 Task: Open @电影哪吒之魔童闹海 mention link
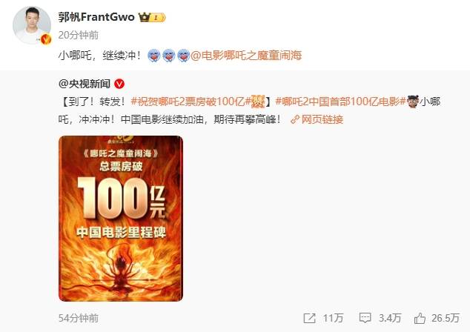(x=246, y=56)
